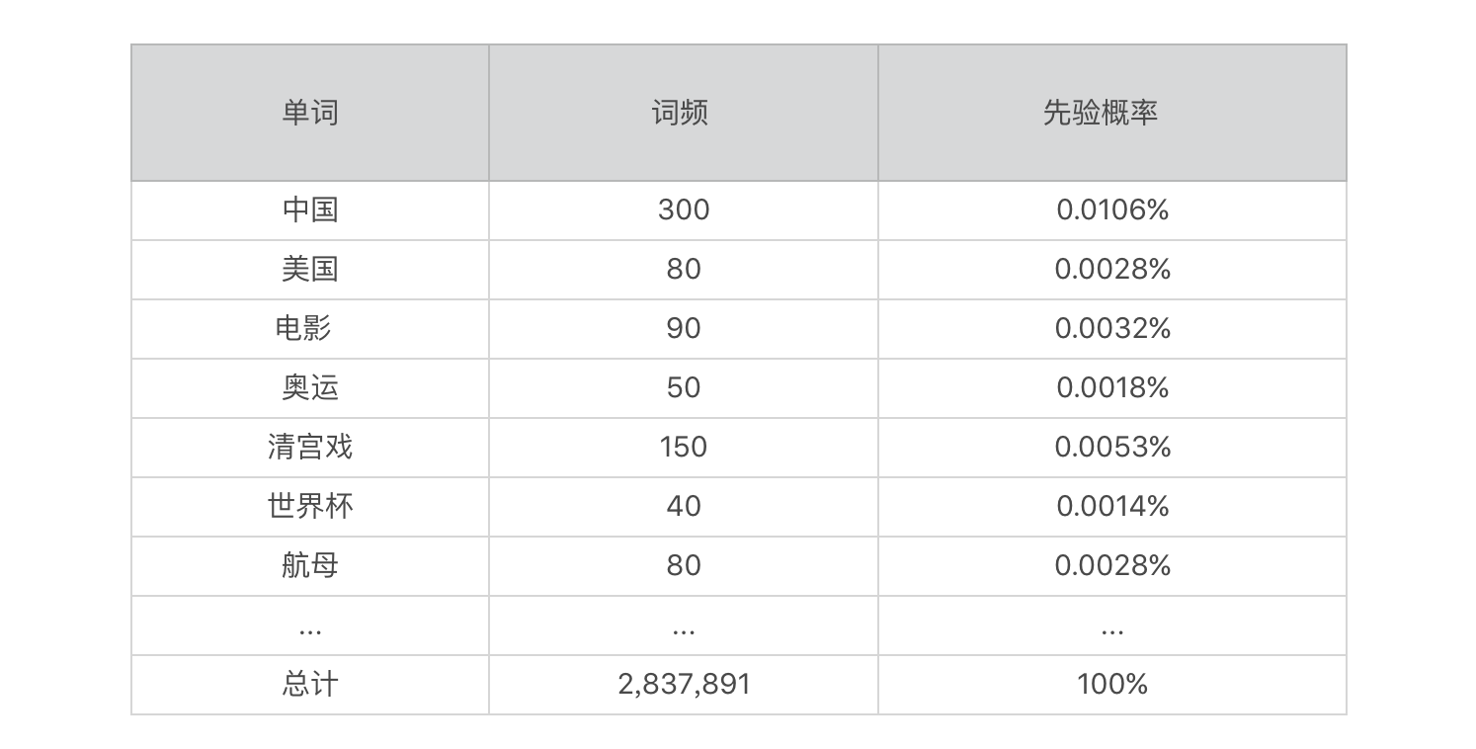The height and width of the screenshot is (749, 1476).
Task: Click the frequency value 90
Action: [683, 328]
